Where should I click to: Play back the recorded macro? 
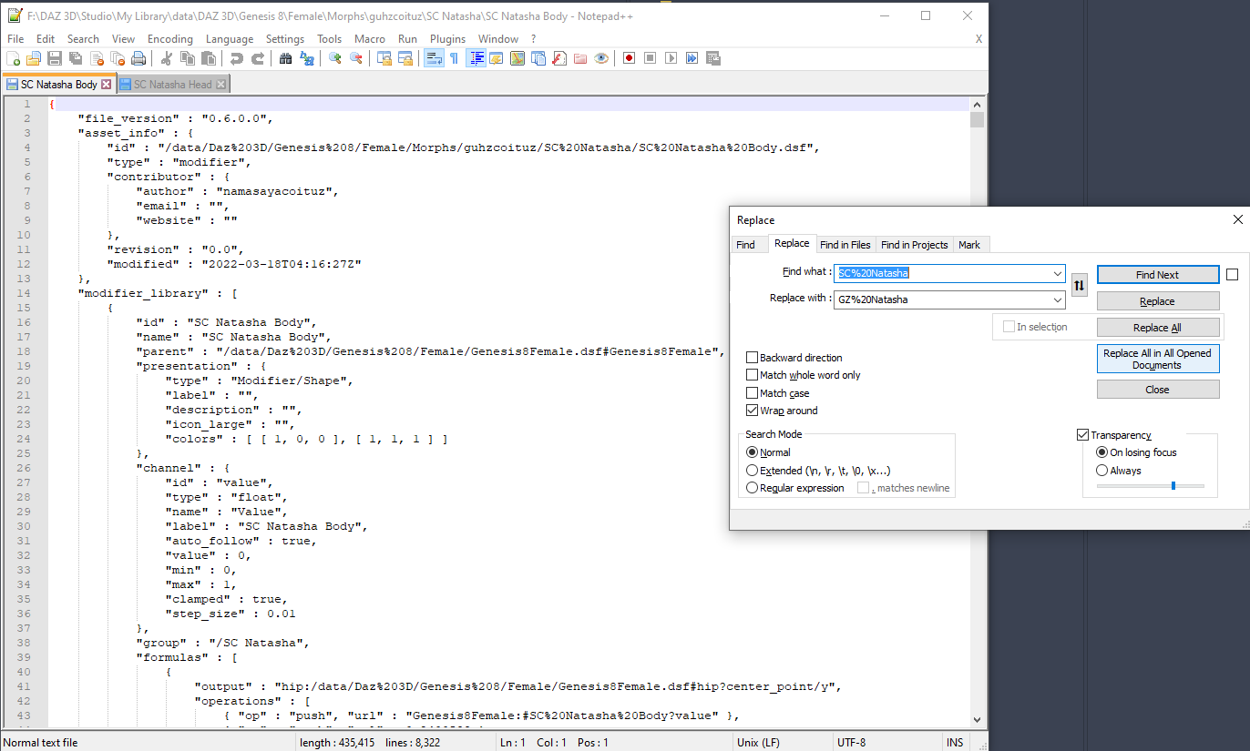point(671,58)
